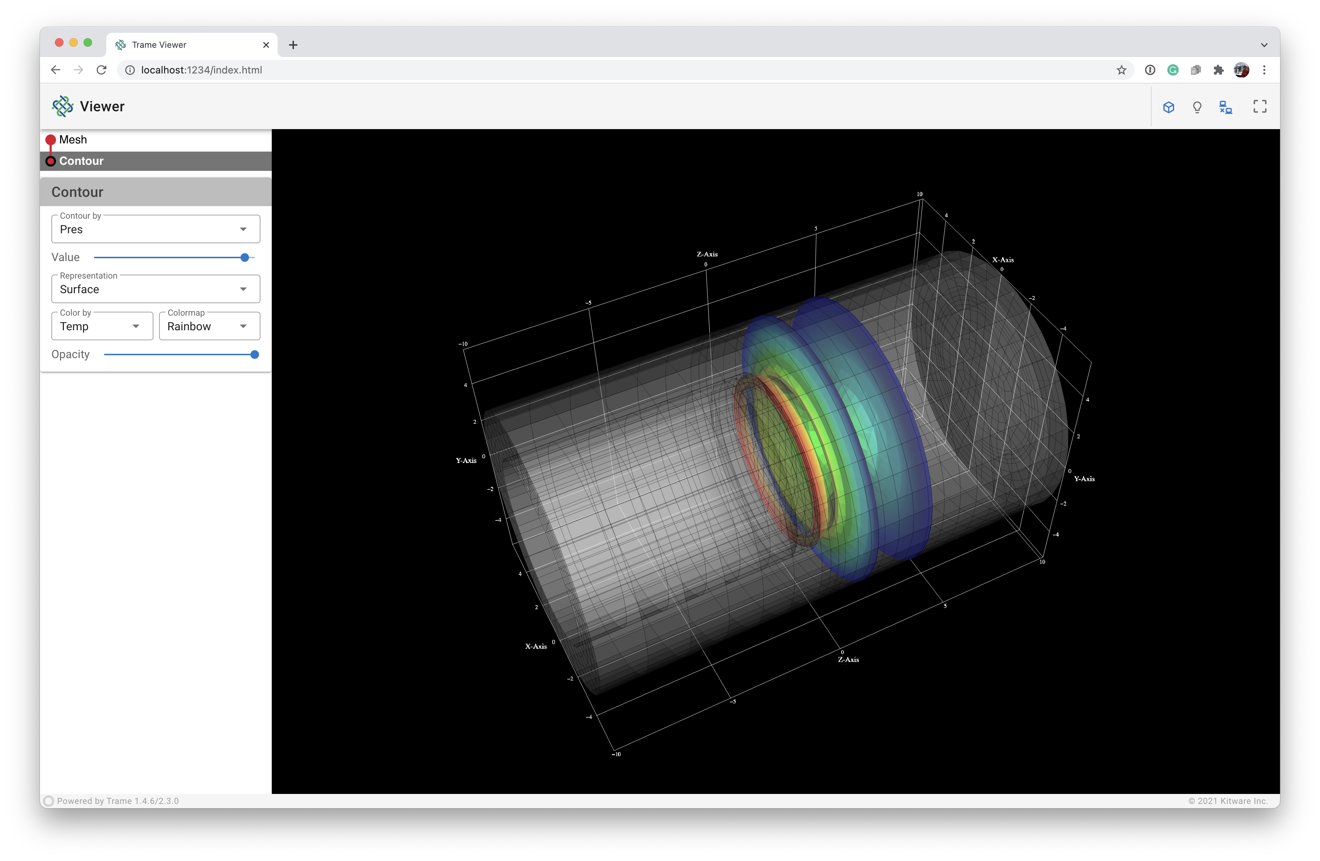Screen dimensions: 1320x861
Task: Click the reset camera expand icon
Action: (1260, 106)
